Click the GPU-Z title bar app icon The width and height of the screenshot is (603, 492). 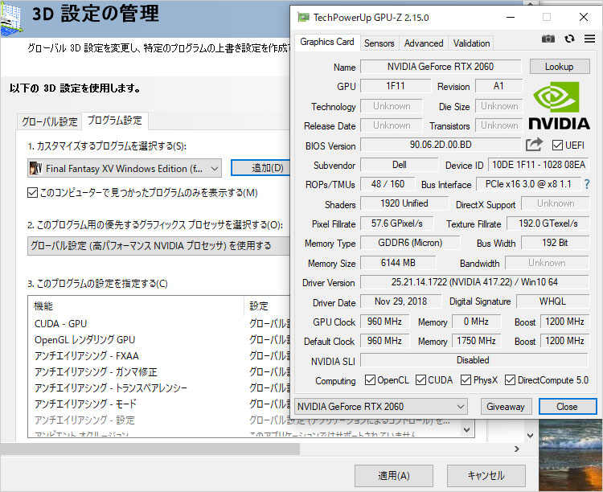tap(303, 18)
